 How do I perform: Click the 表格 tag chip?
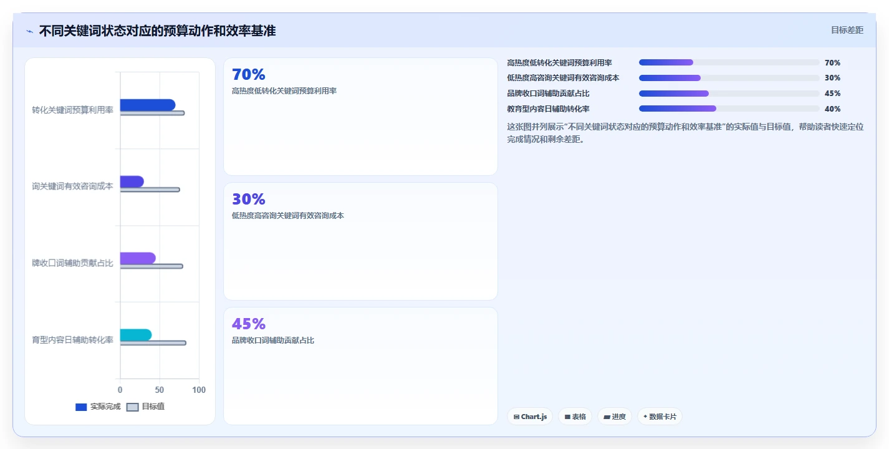(x=575, y=417)
